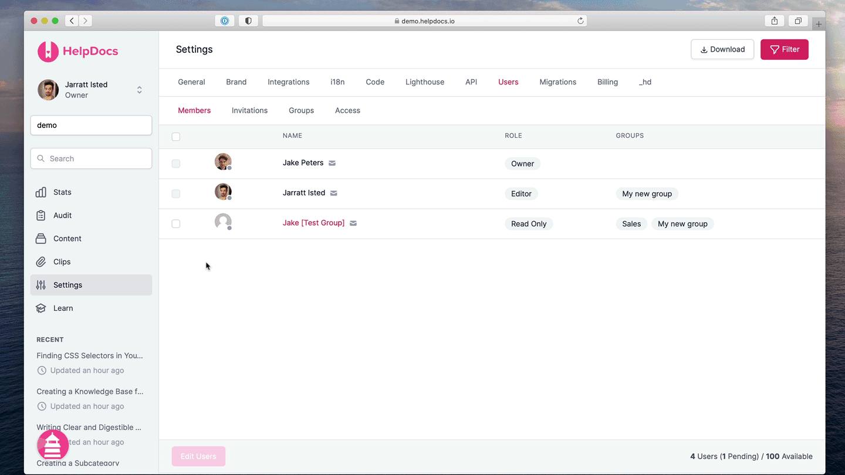
Task: Click the search magnifier icon in sidebar
Action: pyautogui.click(x=41, y=158)
